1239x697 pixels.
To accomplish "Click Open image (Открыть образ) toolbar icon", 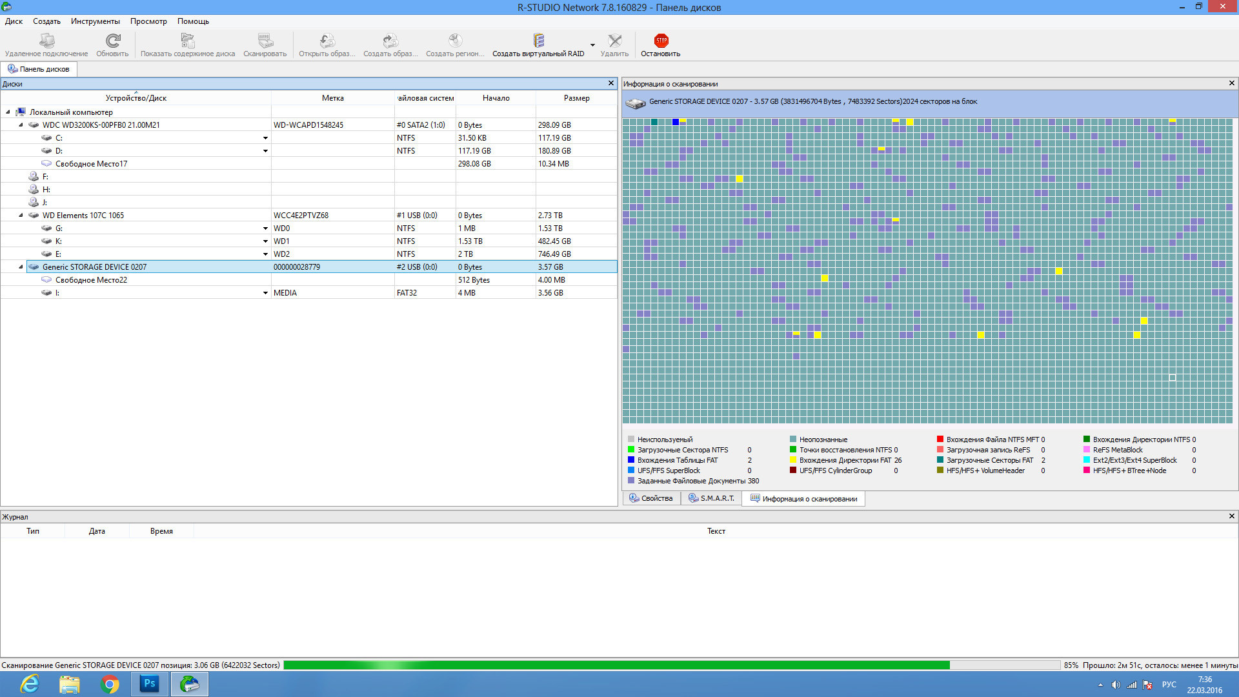I will click(x=327, y=41).
